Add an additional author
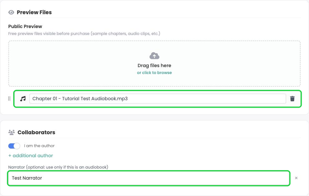309x196 pixels. 31,156
